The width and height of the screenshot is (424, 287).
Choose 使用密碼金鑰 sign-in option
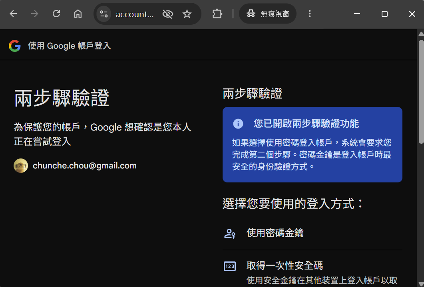313,233
